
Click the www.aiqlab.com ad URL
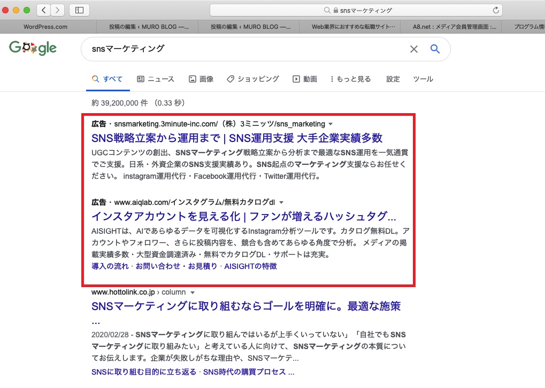click(x=195, y=202)
